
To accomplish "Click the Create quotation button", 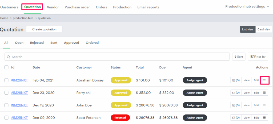I will [x=44, y=29].
